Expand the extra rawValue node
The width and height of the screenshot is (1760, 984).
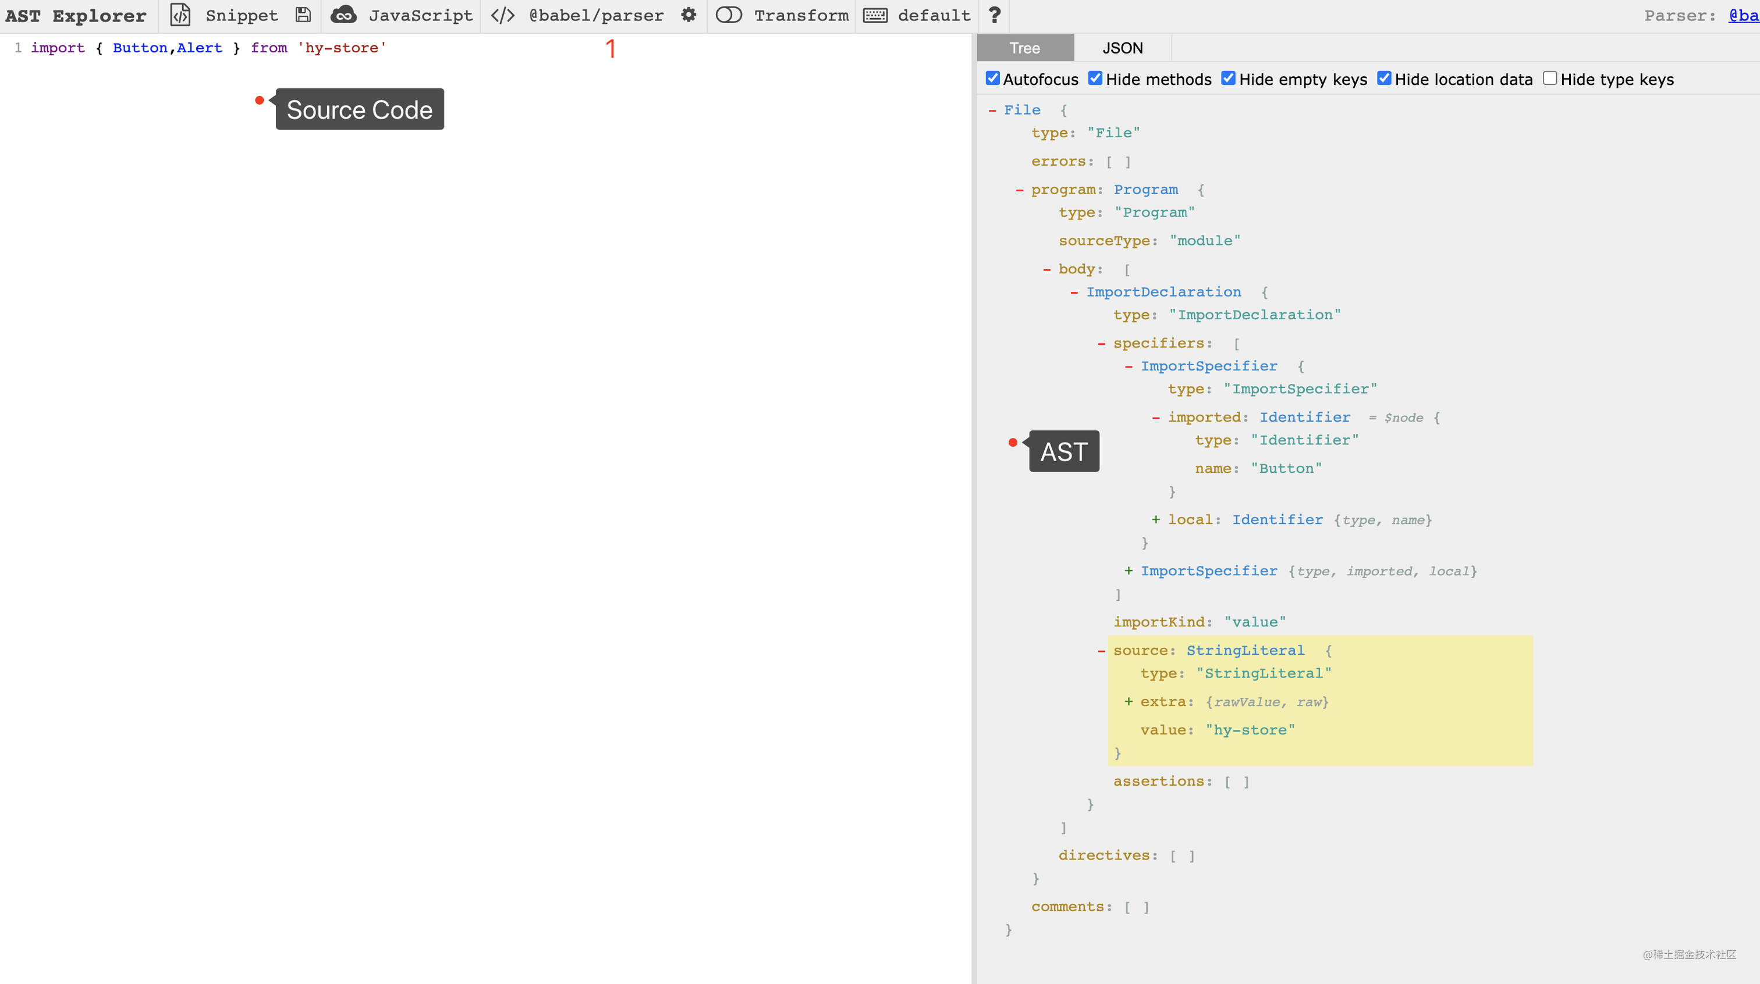click(x=1129, y=702)
